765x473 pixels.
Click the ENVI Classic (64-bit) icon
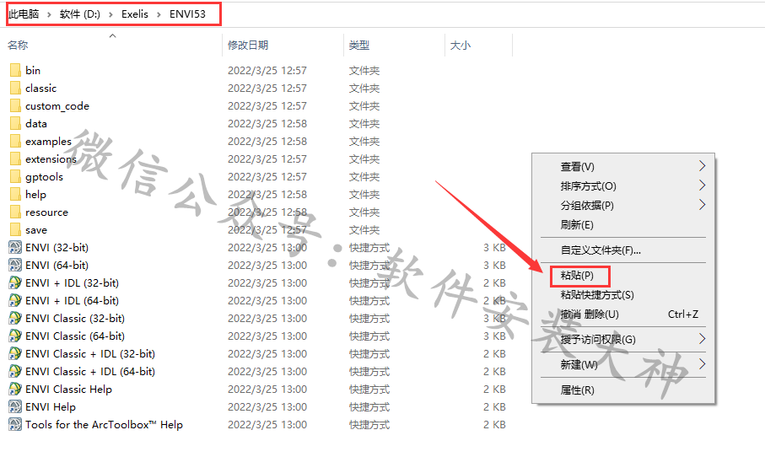pyautogui.click(x=15, y=336)
